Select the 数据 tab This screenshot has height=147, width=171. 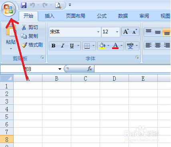123,16
